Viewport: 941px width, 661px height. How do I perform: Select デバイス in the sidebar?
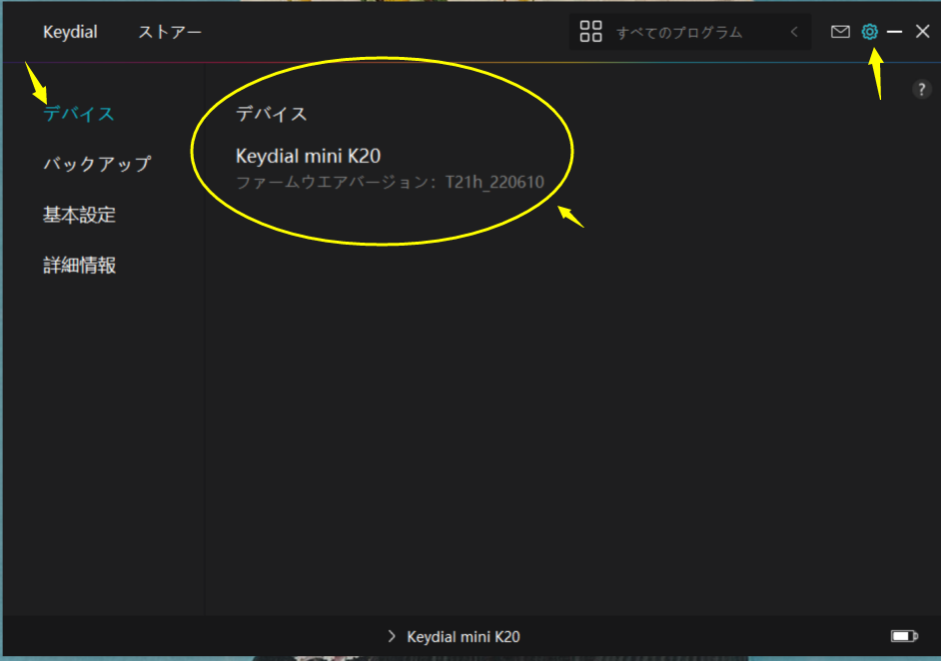(79, 114)
